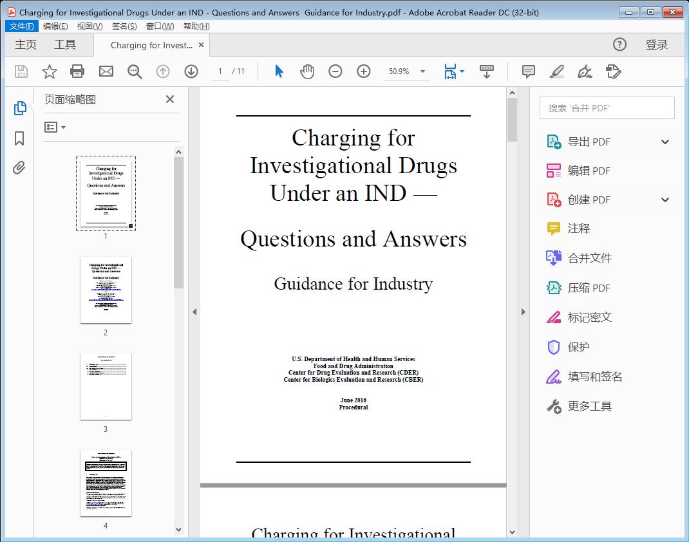The height and width of the screenshot is (542, 689).
Task: Click the printer icon to print
Action: pyautogui.click(x=77, y=71)
